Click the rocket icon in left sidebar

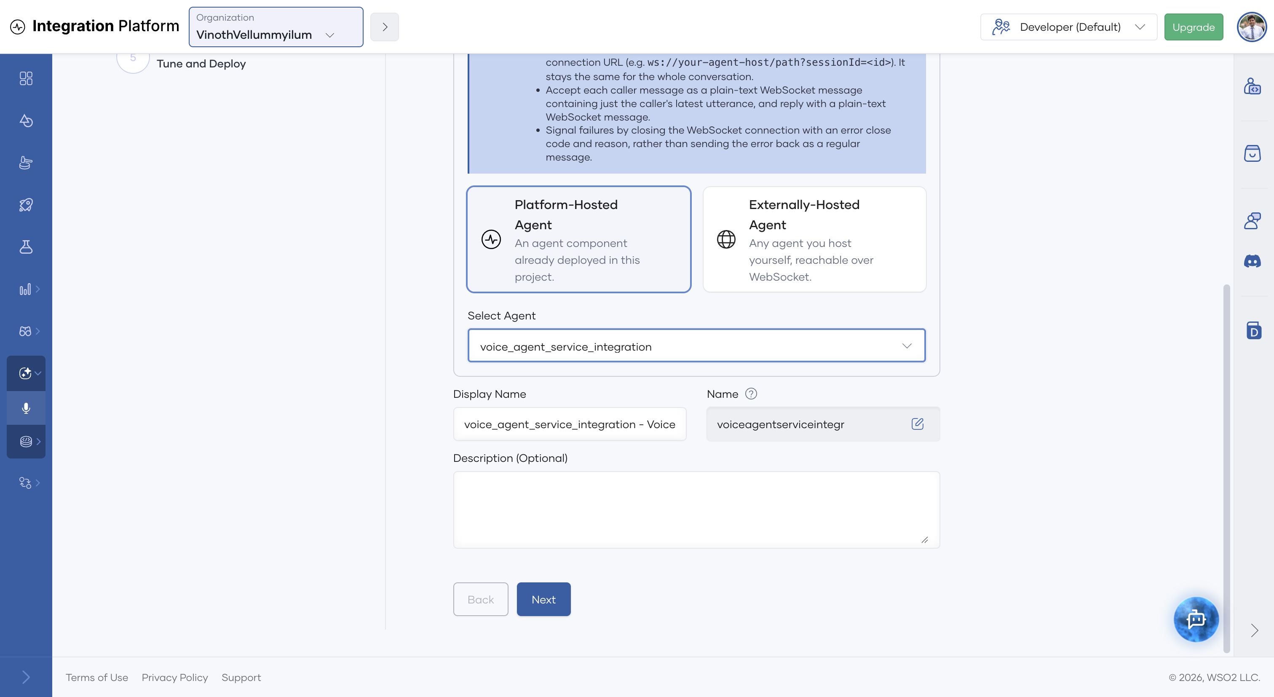pos(26,205)
